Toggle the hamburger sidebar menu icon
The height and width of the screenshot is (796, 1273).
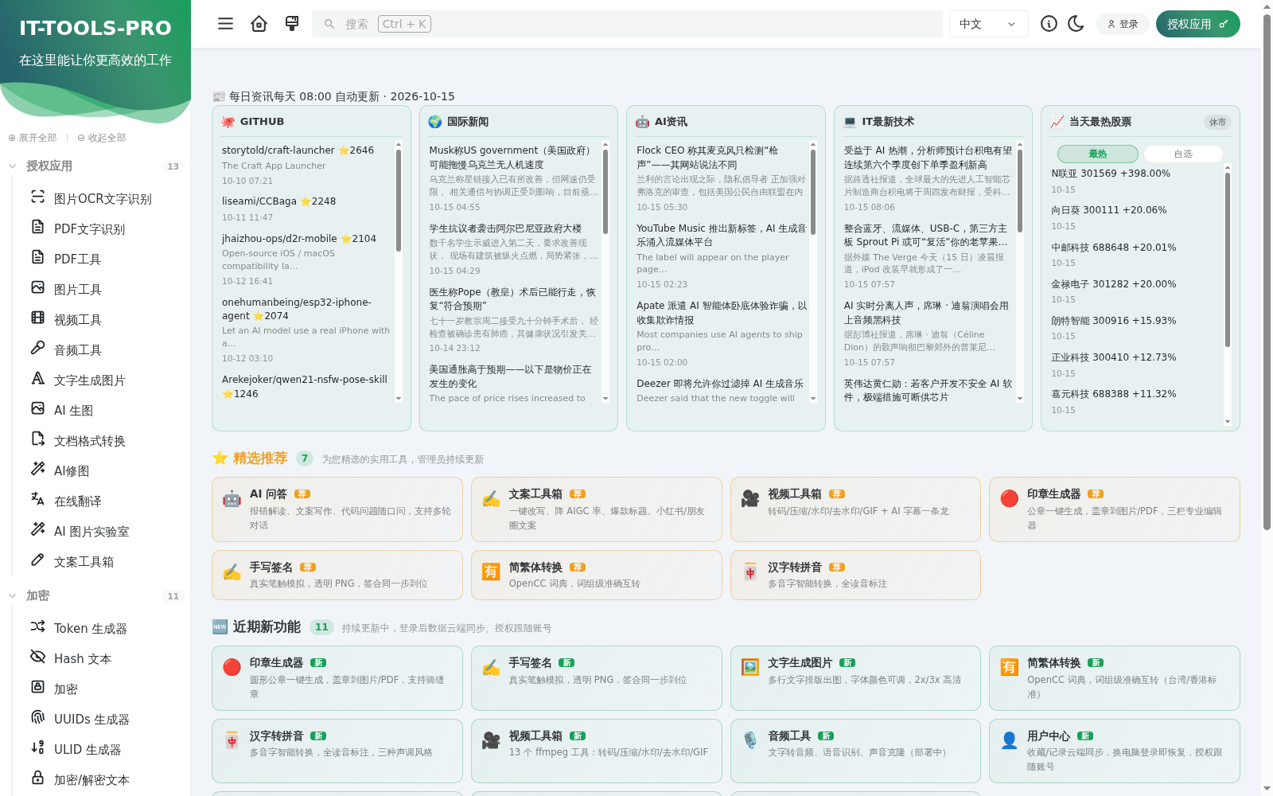[226, 24]
